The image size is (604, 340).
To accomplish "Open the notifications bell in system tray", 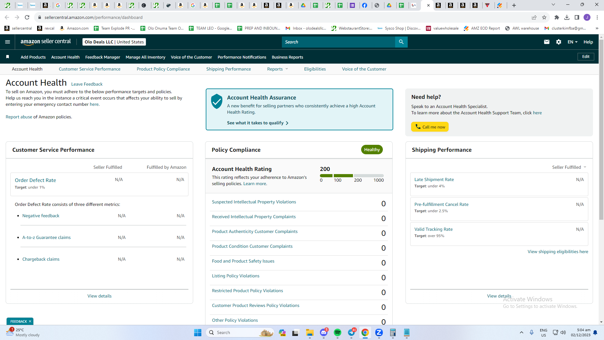I will (595, 332).
